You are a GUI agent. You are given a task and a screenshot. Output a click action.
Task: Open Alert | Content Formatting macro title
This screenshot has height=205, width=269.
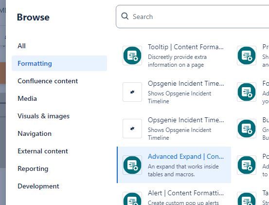[x=186, y=193]
